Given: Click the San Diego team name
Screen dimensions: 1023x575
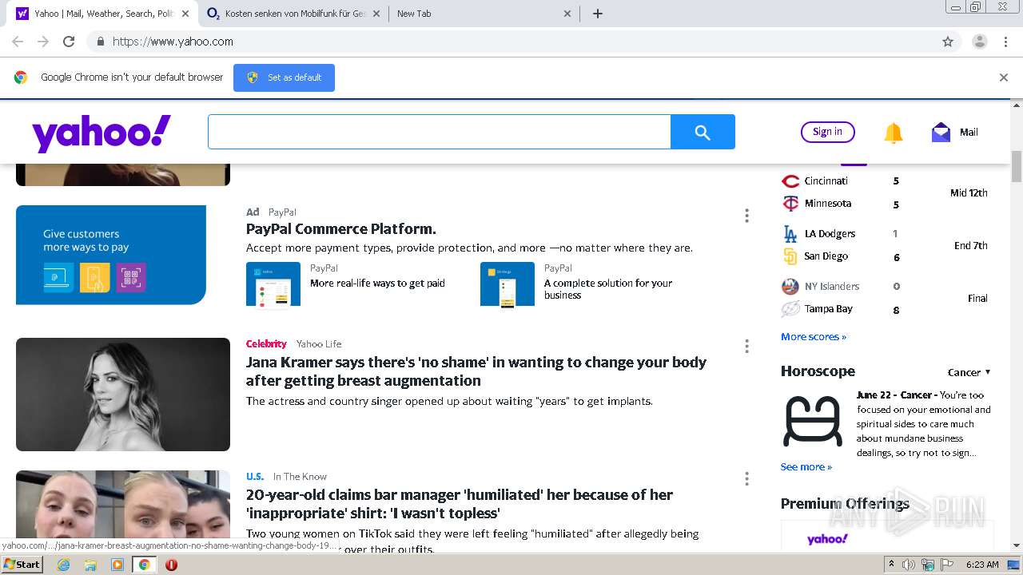Looking at the screenshot, I should (826, 256).
